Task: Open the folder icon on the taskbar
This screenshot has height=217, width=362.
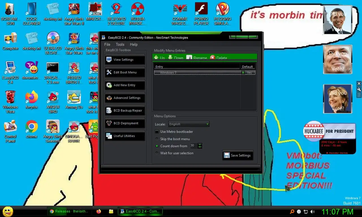Action: 111,211
